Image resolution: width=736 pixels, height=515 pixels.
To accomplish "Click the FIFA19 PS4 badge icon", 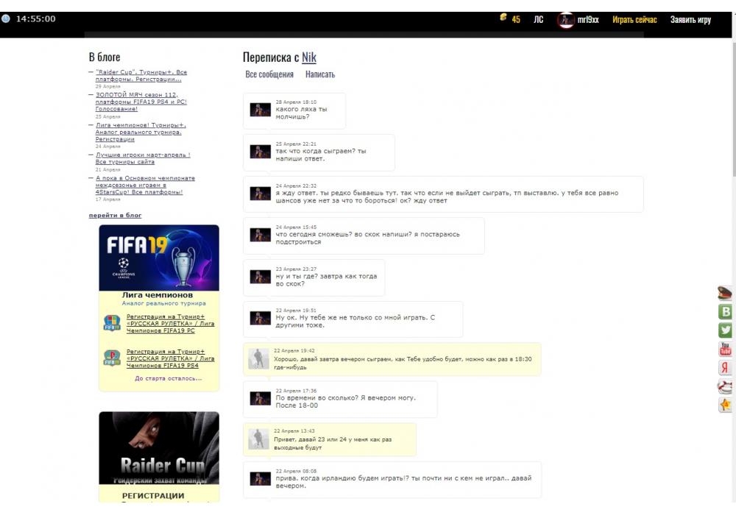I will (x=112, y=358).
